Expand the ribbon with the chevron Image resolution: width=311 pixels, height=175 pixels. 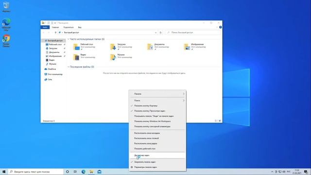point(217,27)
